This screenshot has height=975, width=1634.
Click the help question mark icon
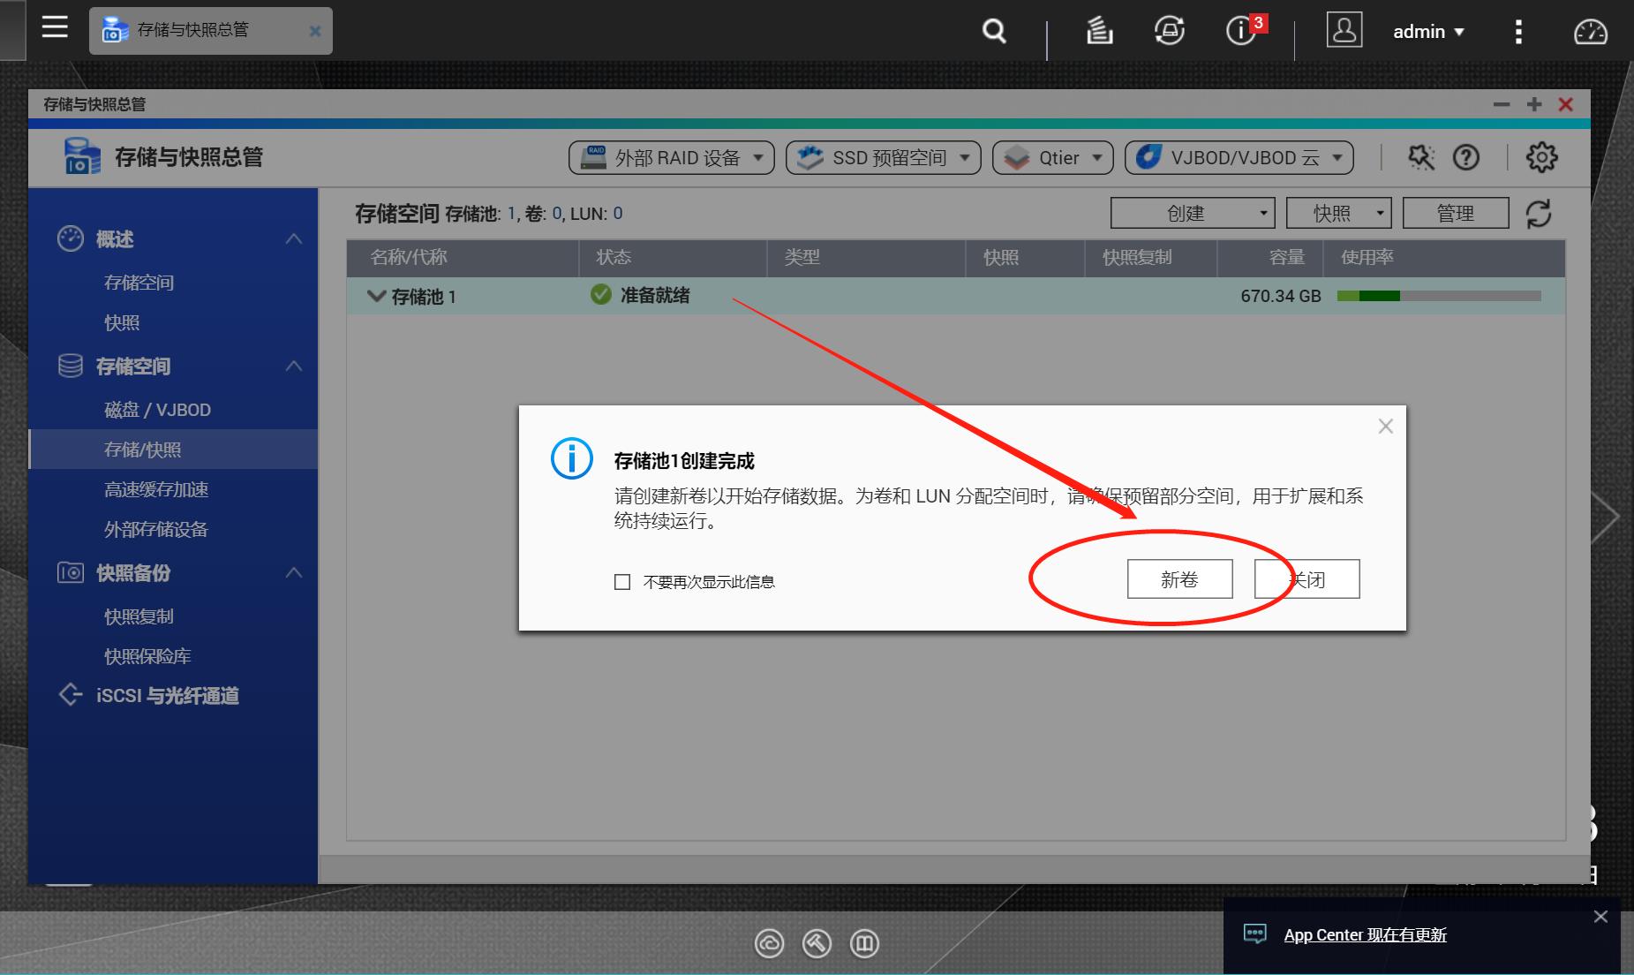1466,157
